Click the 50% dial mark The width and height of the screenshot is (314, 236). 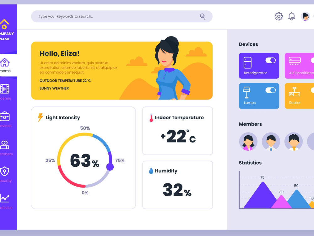click(85, 128)
